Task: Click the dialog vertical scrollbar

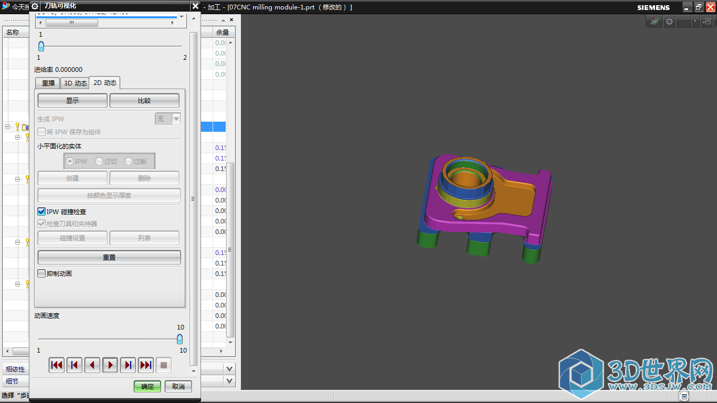Action: (193, 198)
